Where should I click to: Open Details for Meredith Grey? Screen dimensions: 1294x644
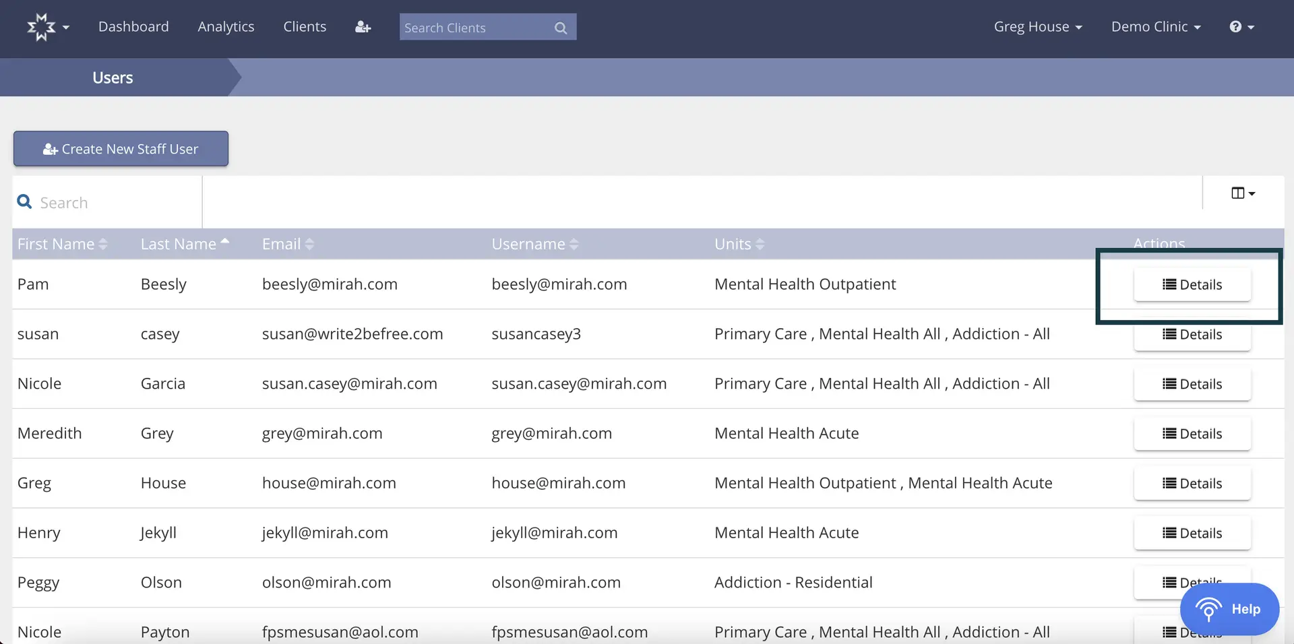click(x=1192, y=433)
